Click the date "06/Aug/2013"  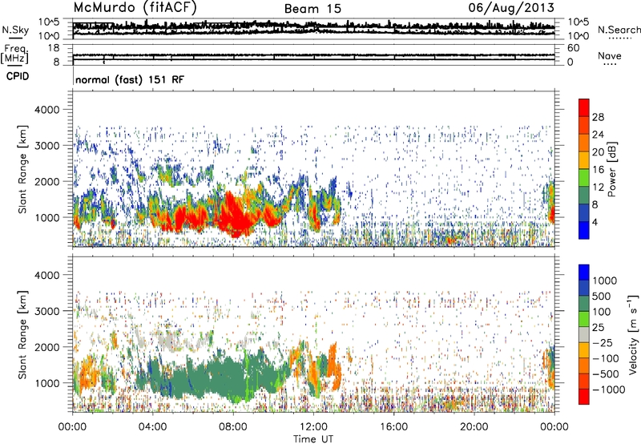click(511, 8)
